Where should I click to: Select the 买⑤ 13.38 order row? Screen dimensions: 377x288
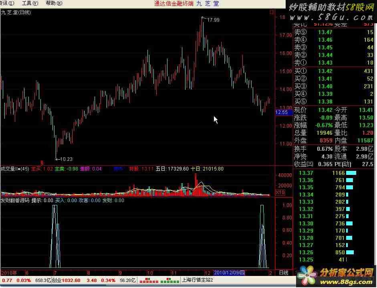(334, 101)
